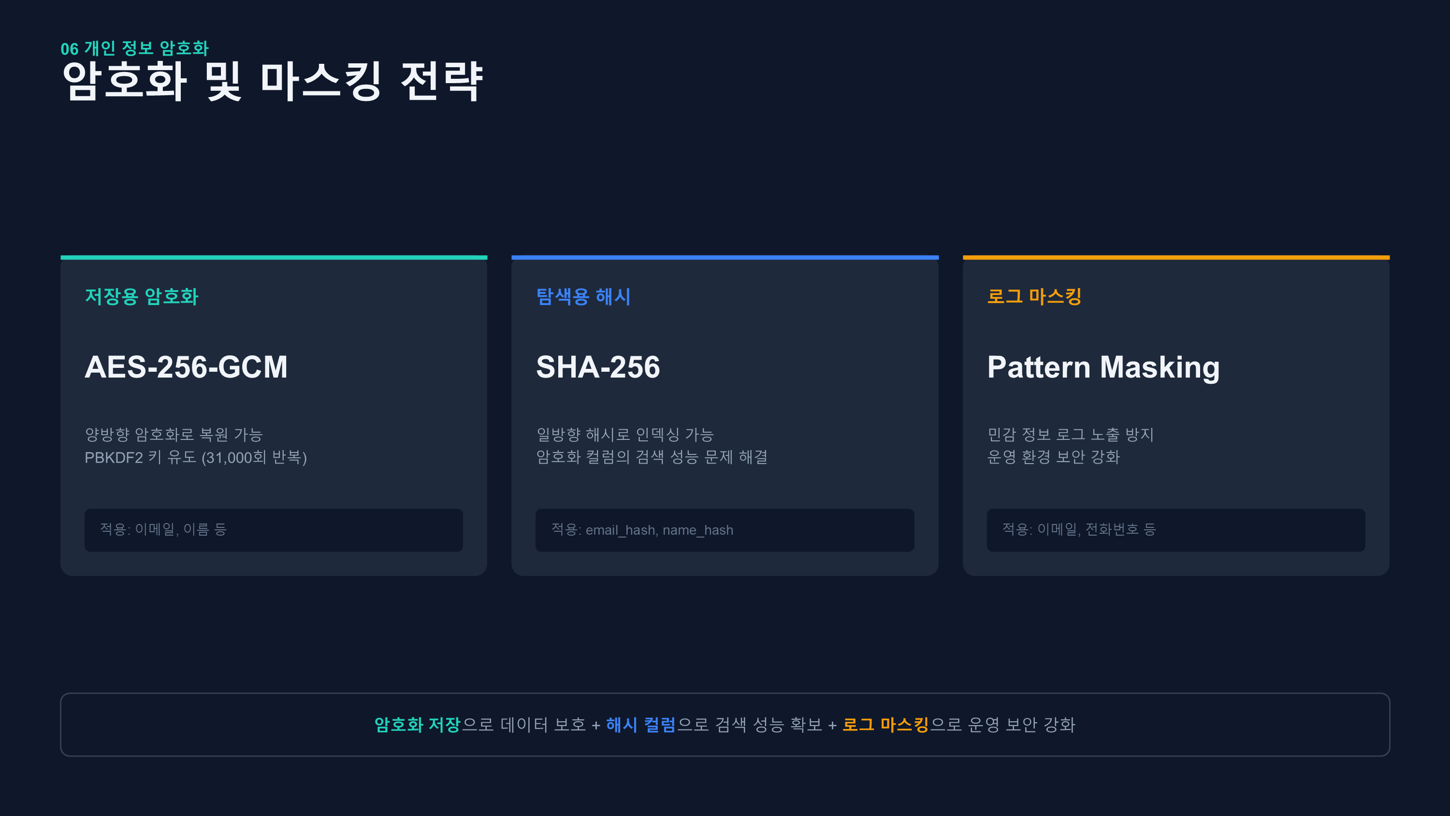
Task: Click the "적용: 이메일, 이름 등" box
Action: click(x=274, y=530)
